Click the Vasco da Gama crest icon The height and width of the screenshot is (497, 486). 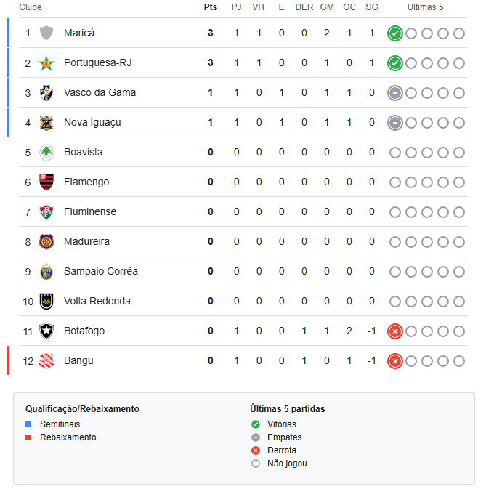tap(46, 92)
